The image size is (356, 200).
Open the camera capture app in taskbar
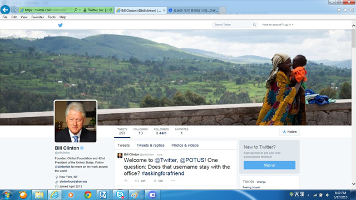[152, 195]
